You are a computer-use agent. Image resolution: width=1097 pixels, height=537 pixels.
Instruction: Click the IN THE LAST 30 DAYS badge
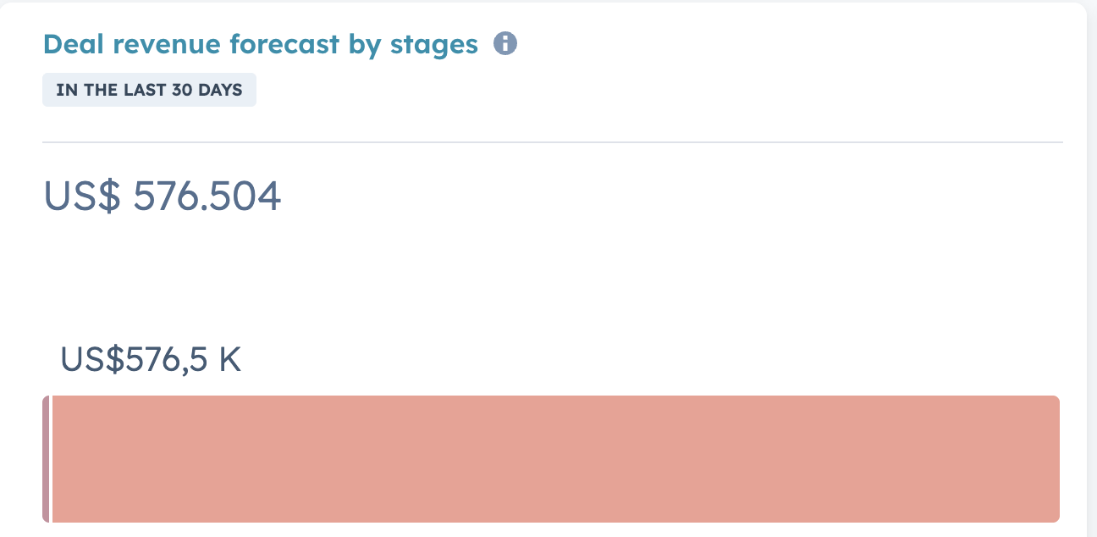(x=149, y=91)
